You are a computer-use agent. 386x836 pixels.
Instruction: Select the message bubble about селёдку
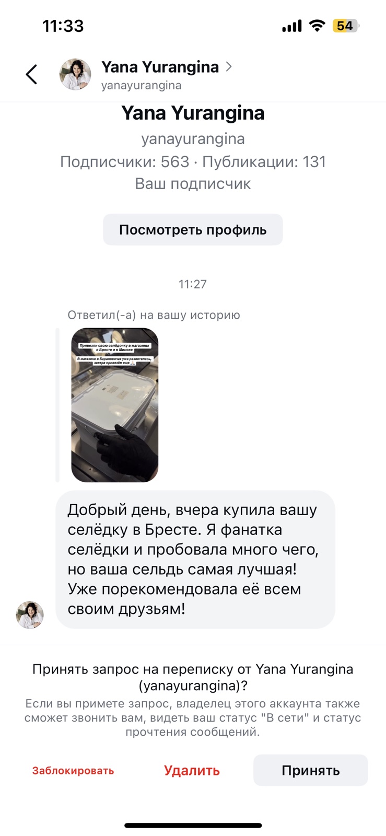click(195, 559)
